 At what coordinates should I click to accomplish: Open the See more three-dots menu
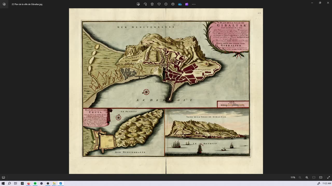194,4
